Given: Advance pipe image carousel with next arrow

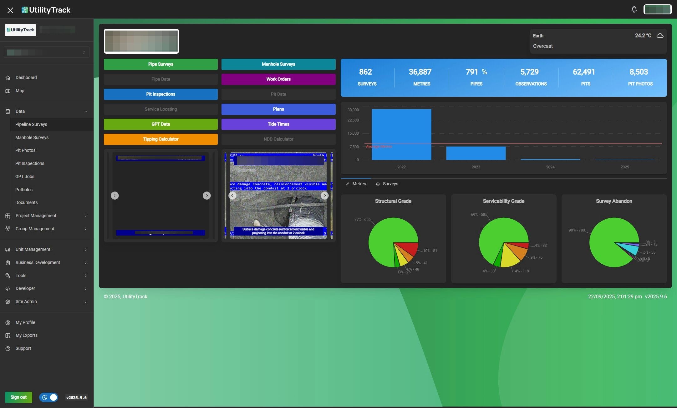Looking at the screenshot, I should point(324,196).
